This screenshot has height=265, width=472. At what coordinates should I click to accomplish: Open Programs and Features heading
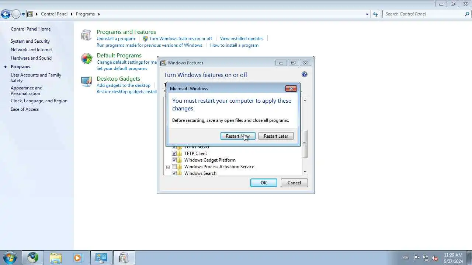(x=126, y=32)
